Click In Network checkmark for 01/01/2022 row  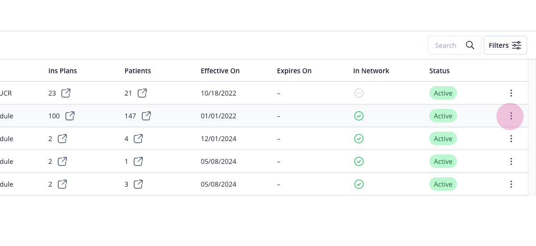point(359,116)
